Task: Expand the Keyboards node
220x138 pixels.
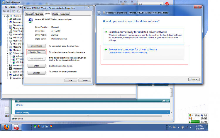Action: (x=8, y=41)
